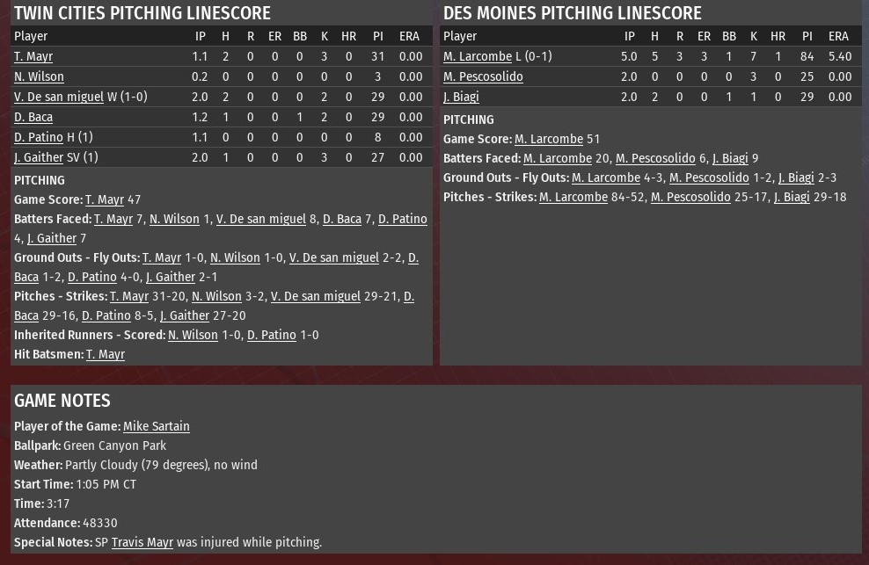Open T. Mayr link under Hit Batsmen
The width and height of the screenshot is (869, 565).
pyautogui.click(x=106, y=354)
